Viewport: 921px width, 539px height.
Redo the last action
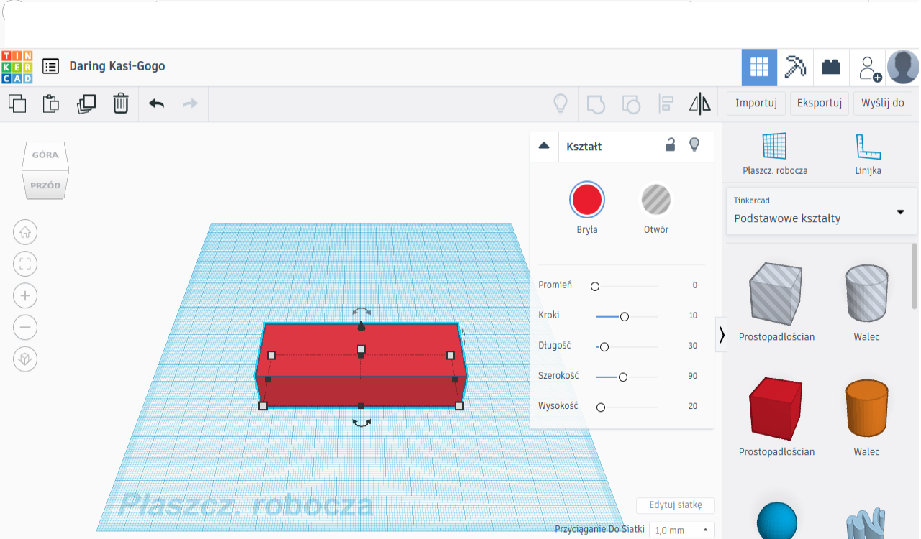point(190,103)
